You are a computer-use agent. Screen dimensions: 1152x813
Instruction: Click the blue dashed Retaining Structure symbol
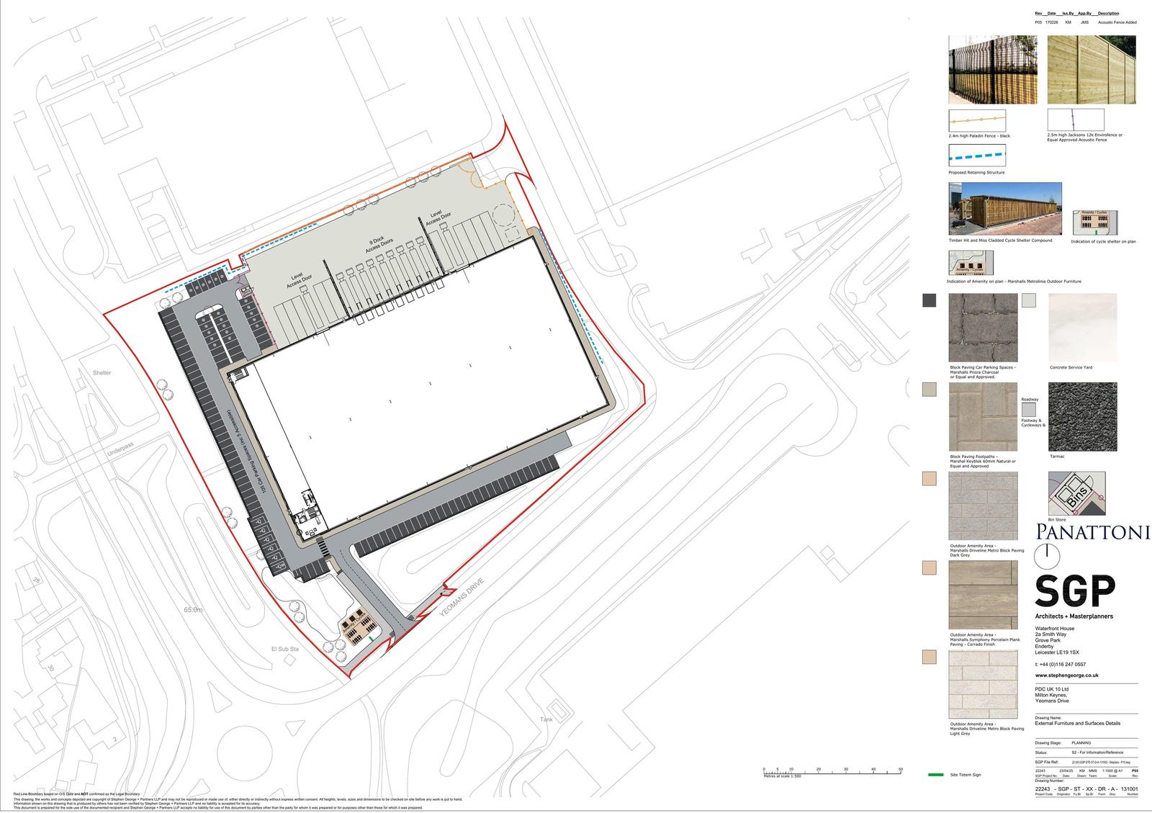point(977,156)
